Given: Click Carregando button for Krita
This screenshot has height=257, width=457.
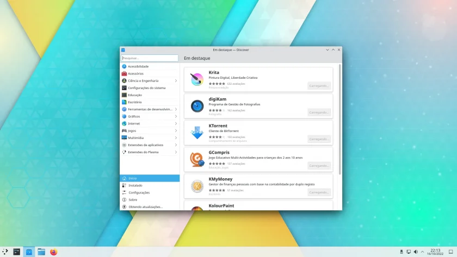Looking at the screenshot, I should pos(319,85).
